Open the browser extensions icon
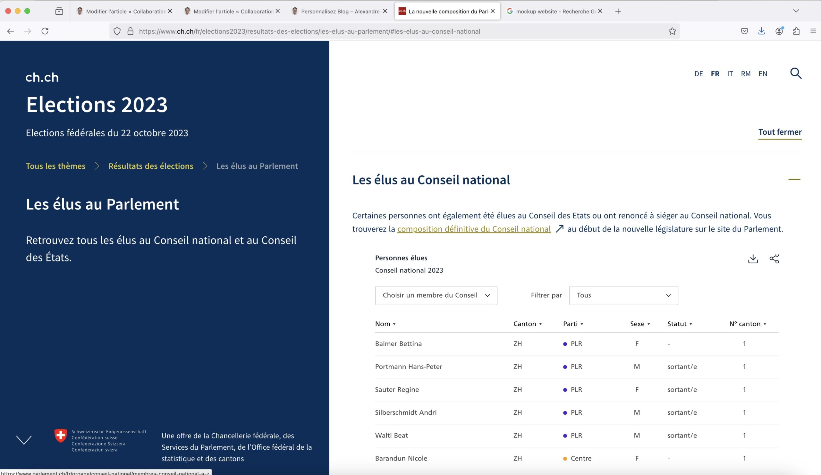The image size is (821, 475). pyautogui.click(x=796, y=31)
